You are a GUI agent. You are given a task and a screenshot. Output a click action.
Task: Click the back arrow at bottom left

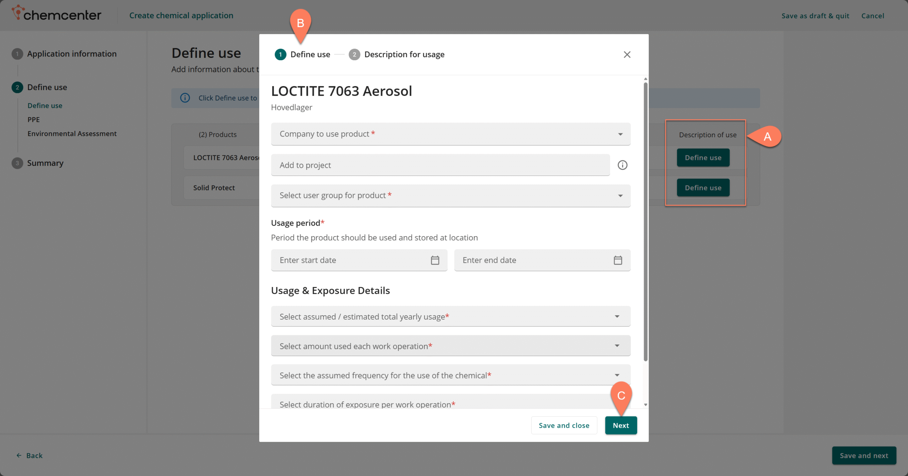pos(19,455)
